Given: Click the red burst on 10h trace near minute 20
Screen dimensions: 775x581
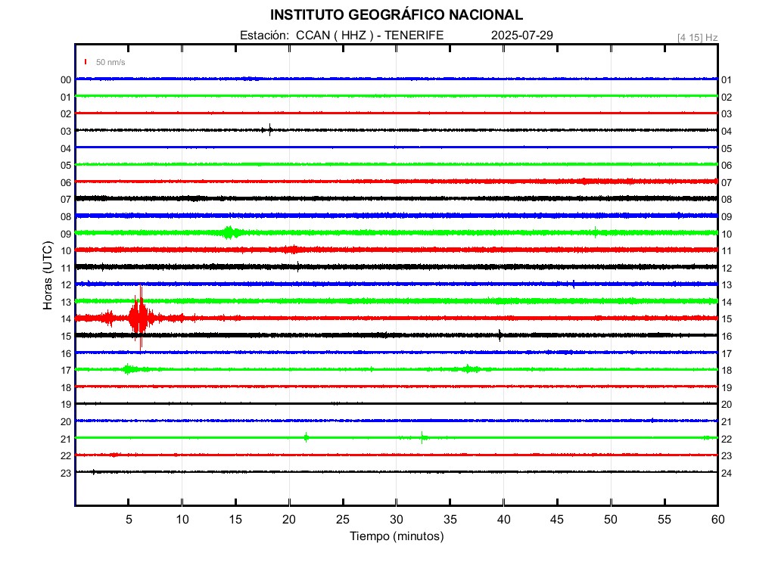Looking at the screenshot, I should (x=293, y=250).
